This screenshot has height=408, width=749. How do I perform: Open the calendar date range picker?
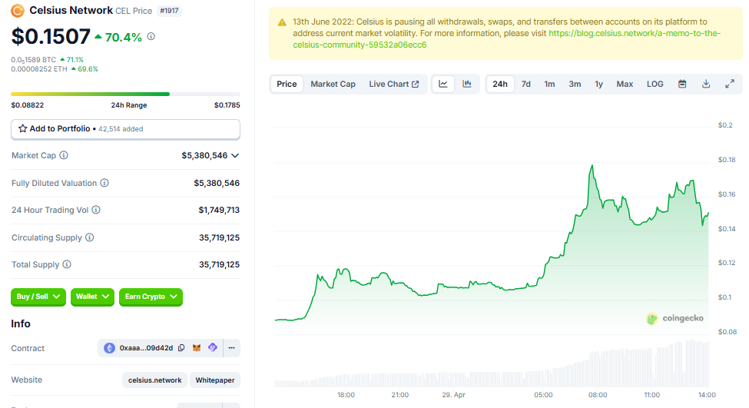point(681,84)
